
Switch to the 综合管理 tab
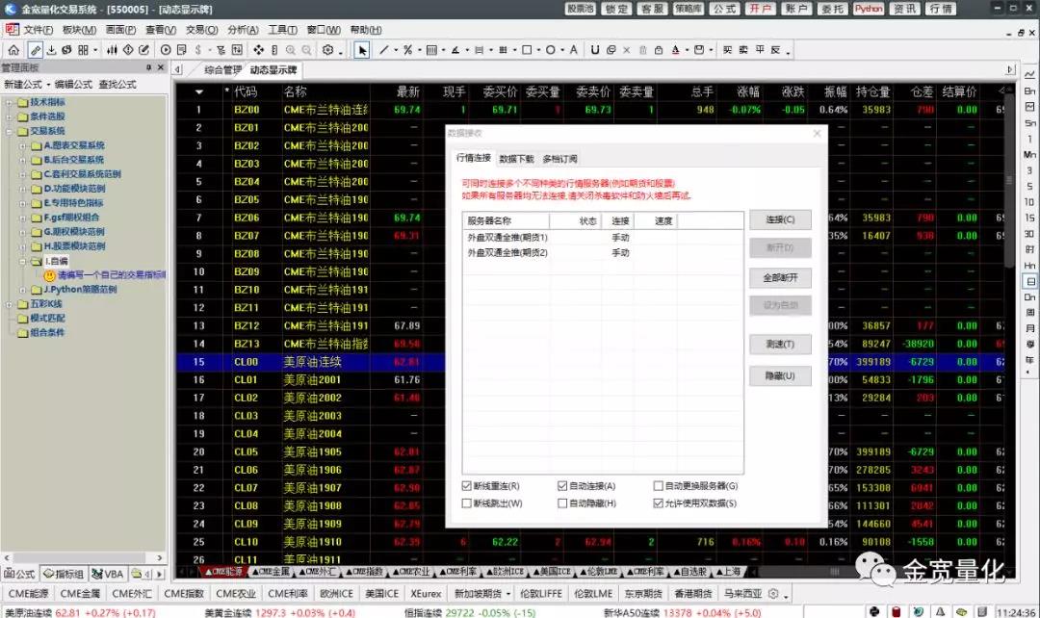click(222, 69)
